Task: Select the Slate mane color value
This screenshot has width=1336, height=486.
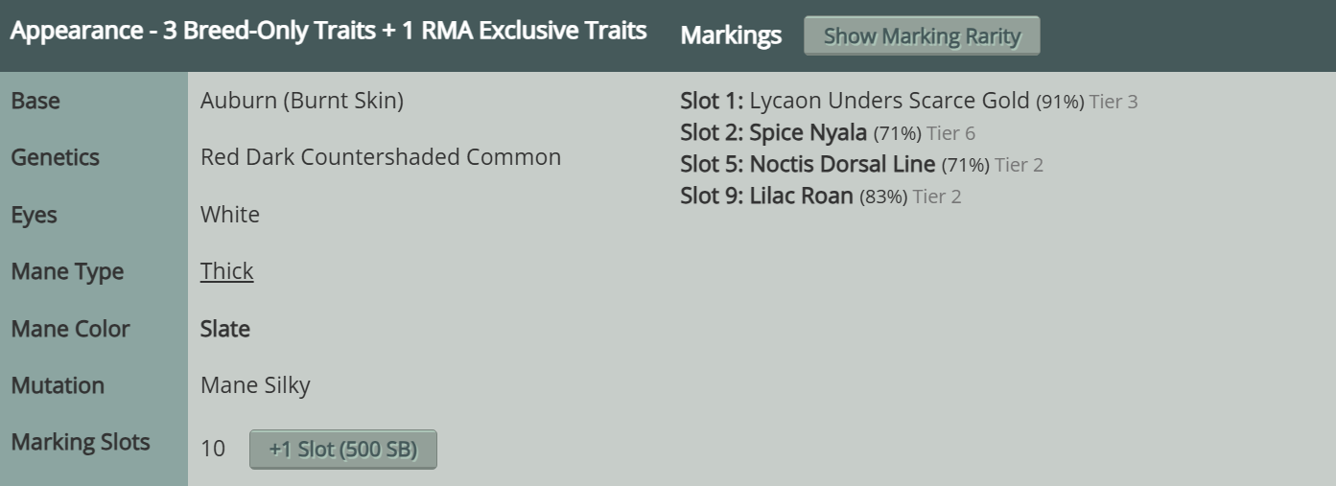Action: pos(224,329)
